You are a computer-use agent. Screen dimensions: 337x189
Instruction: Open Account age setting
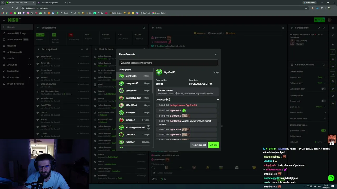point(308,77)
